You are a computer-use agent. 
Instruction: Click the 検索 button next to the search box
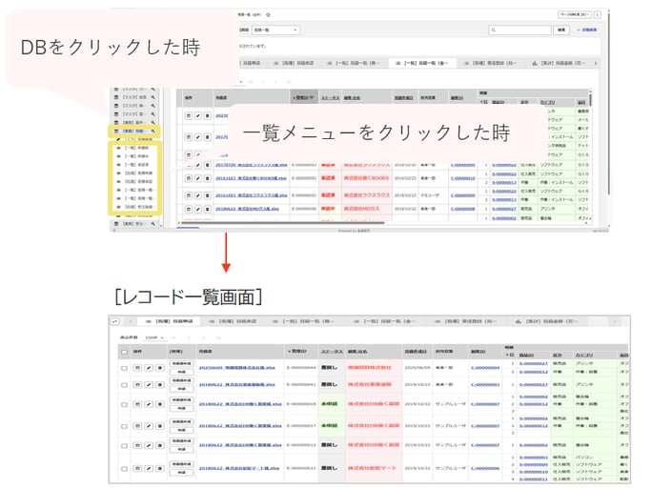coord(562,31)
